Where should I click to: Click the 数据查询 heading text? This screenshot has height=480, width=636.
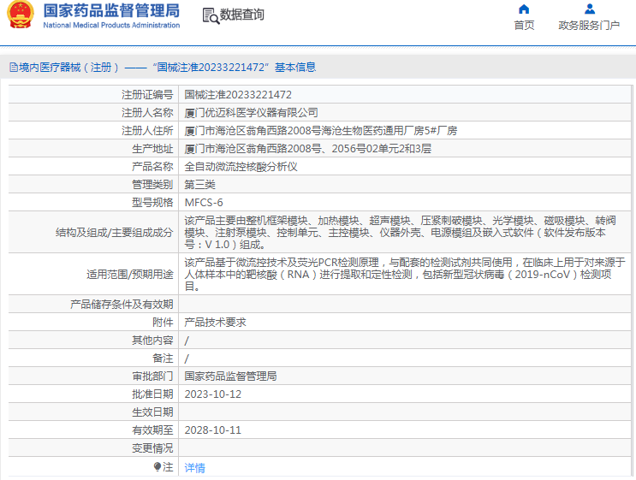tap(241, 15)
